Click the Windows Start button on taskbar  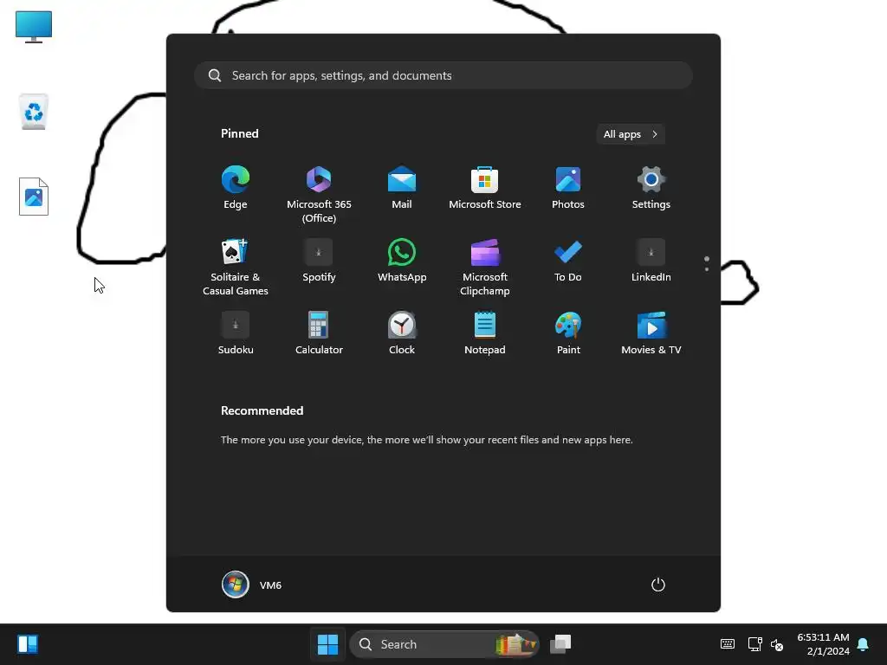(327, 644)
